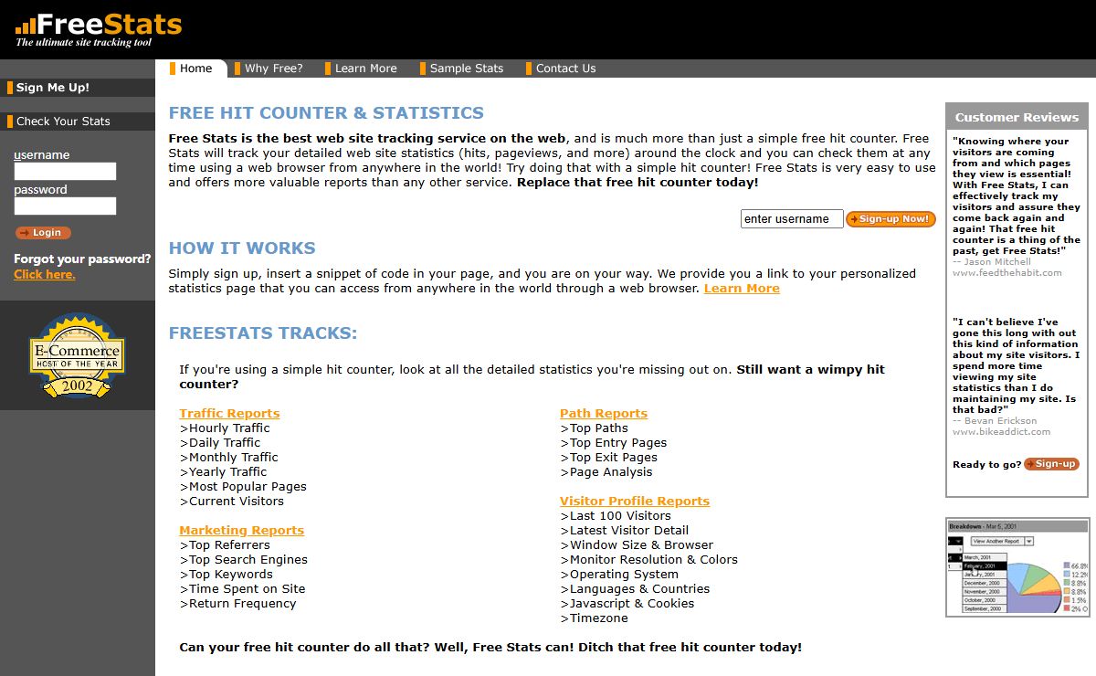The height and width of the screenshot is (676, 1096).
Task: Click the Customer Reviews panel heading
Action: point(1017,117)
